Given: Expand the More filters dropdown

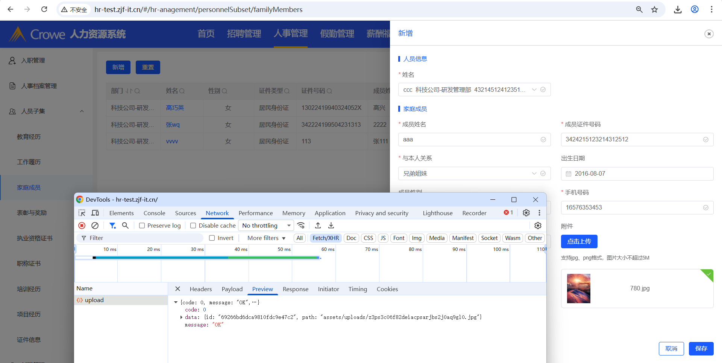Looking at the screenshot, I should click(x=266, y=238).
